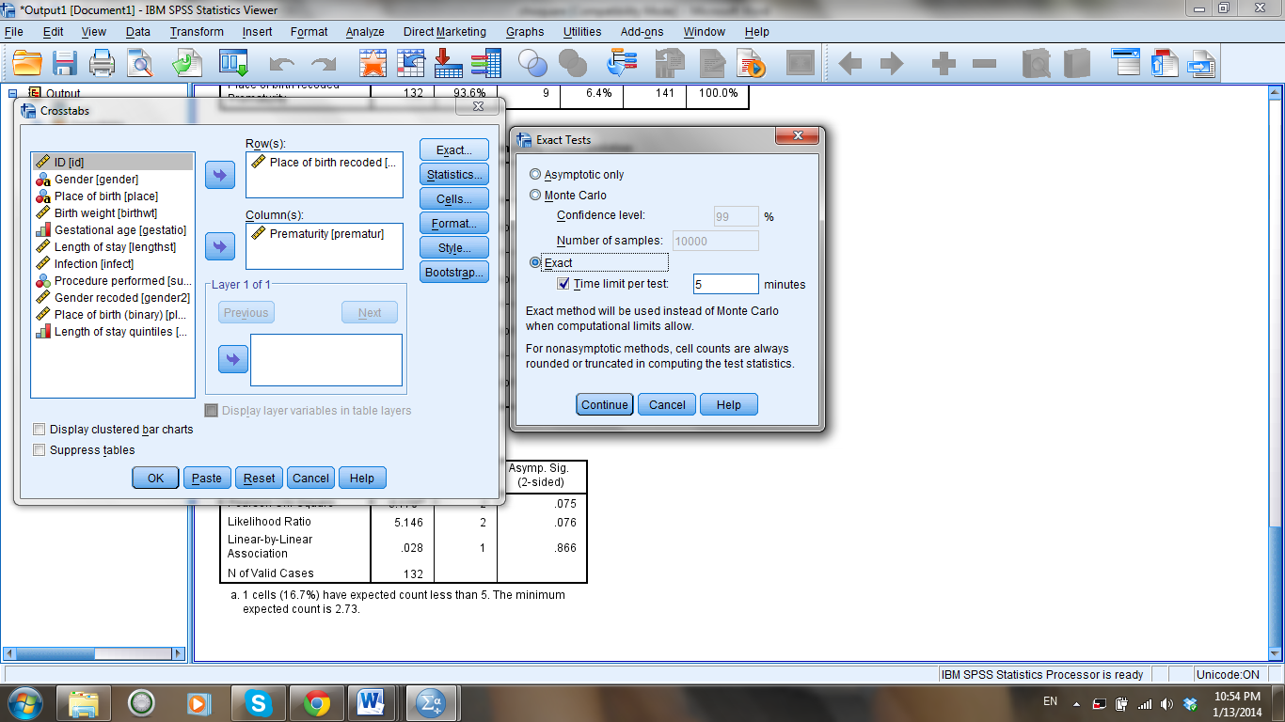The height and width of the screenshot is (722, 1285).
Task: Click the Statistics... button in Crosstabs
Action: (x=454, y=175)
